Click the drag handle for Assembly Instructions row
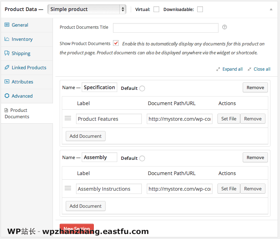The height and width of the screenshot is (239, 280). 68,189
